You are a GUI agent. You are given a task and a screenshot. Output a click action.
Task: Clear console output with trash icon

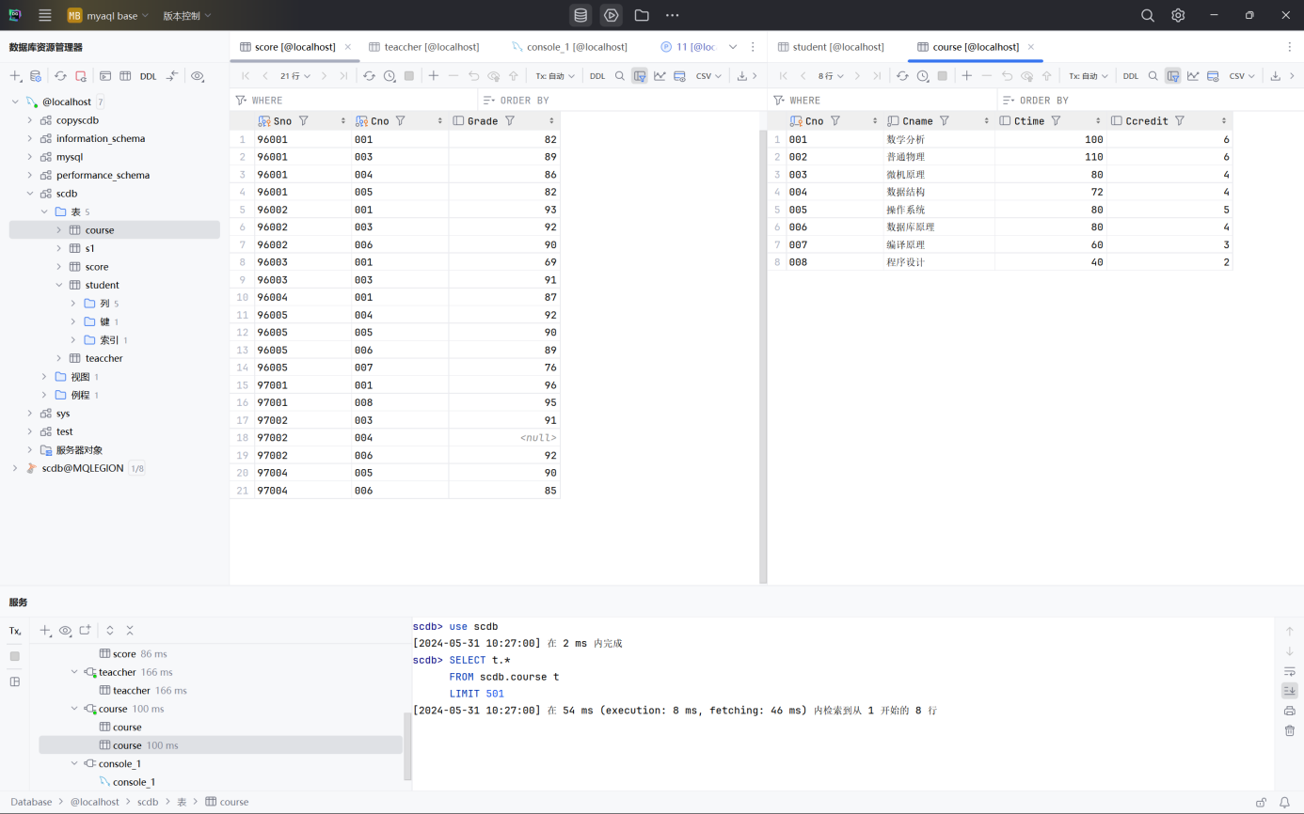tap(1289, 730)
